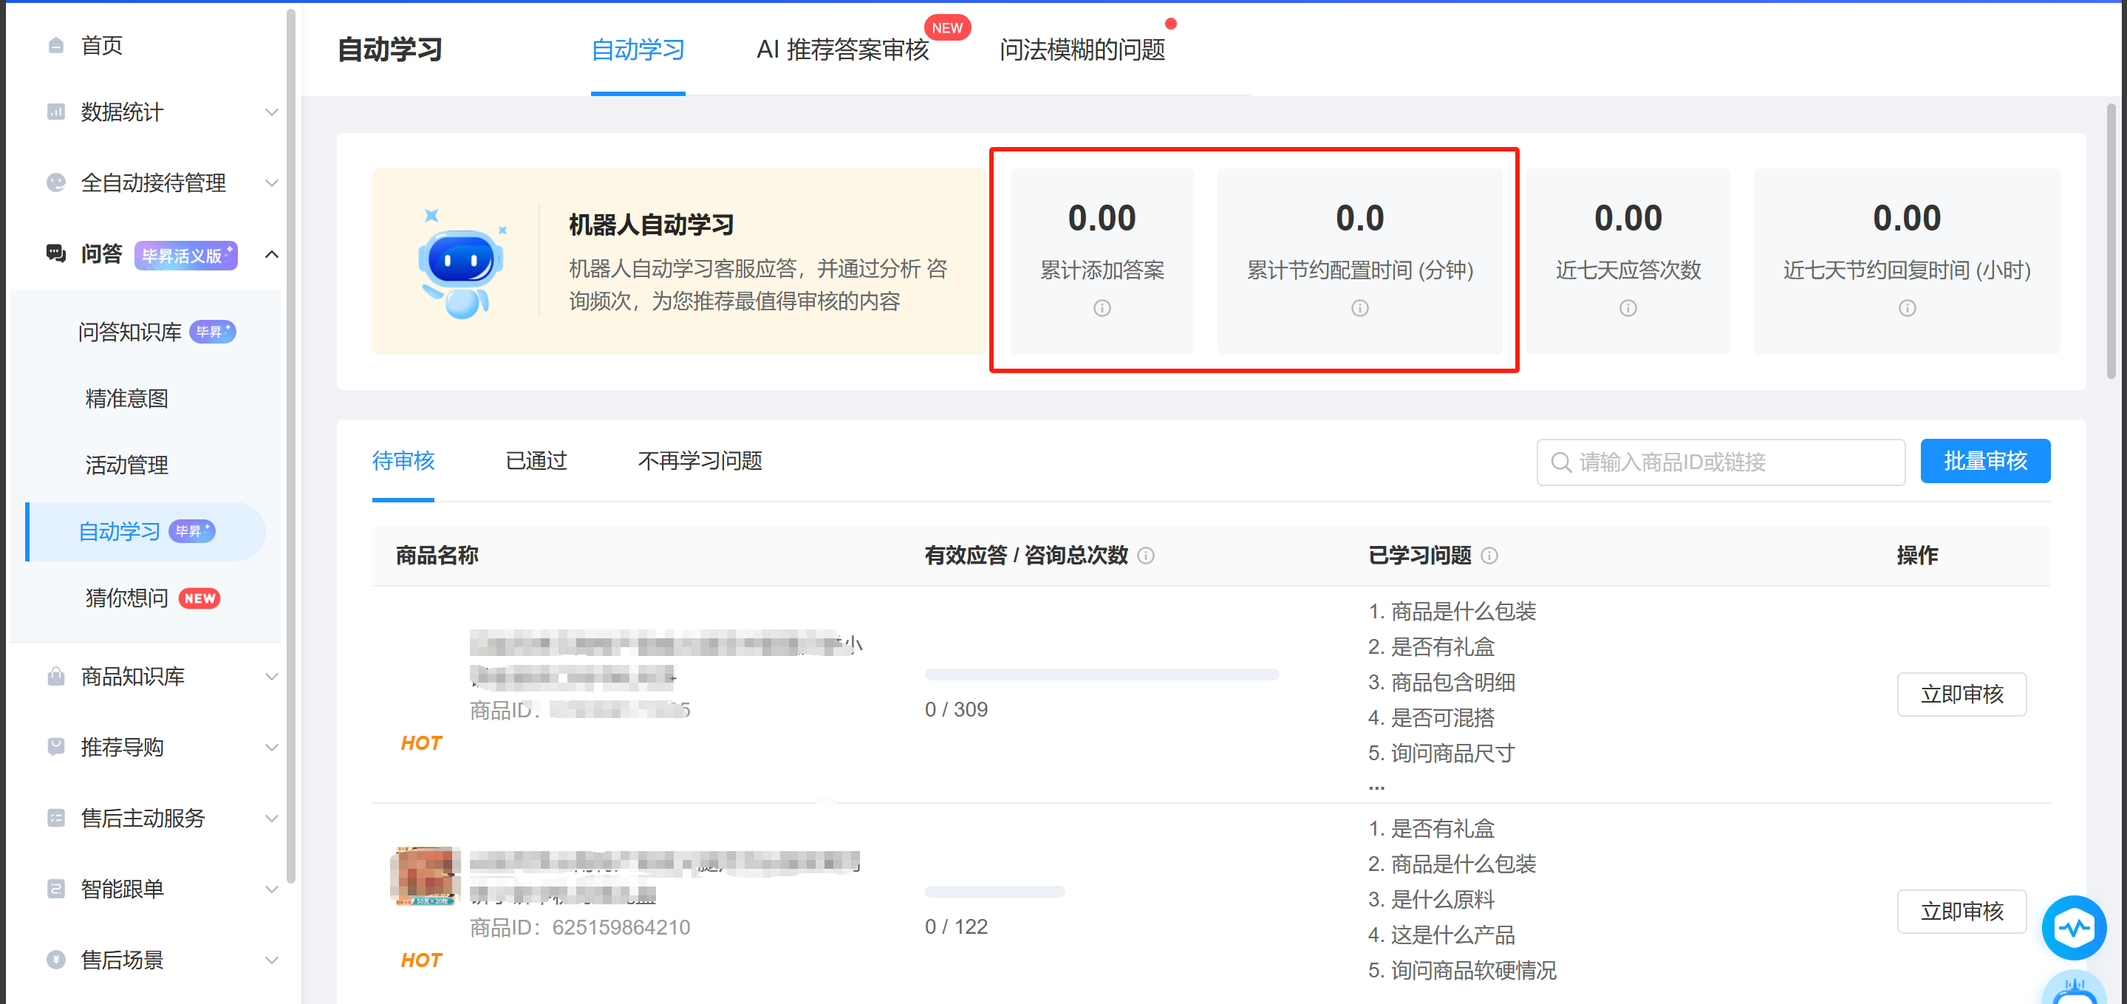Open the AI 推荐答案审核 tab
The image size is (2127, 1004).
tap(842, 49)
